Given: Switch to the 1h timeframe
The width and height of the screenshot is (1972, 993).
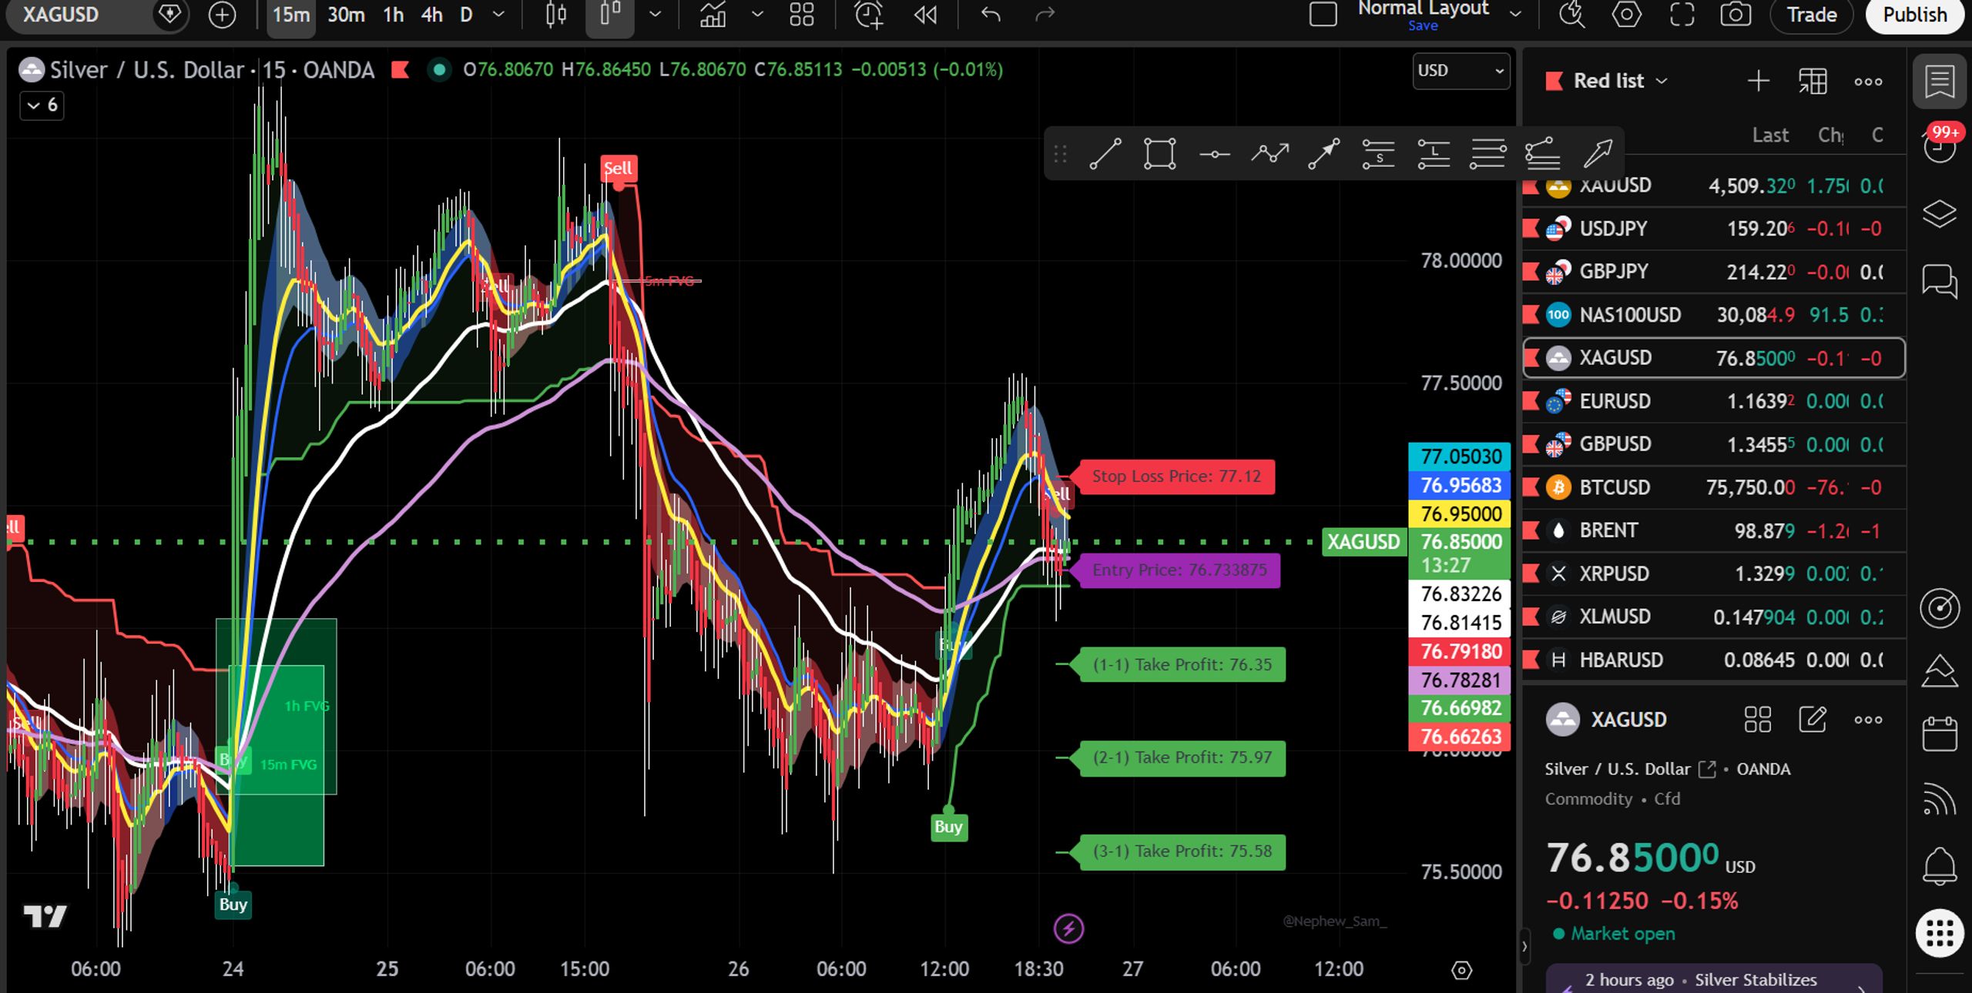Looking at the screenshot, I should pyautogui.click(x=394, y=15).
